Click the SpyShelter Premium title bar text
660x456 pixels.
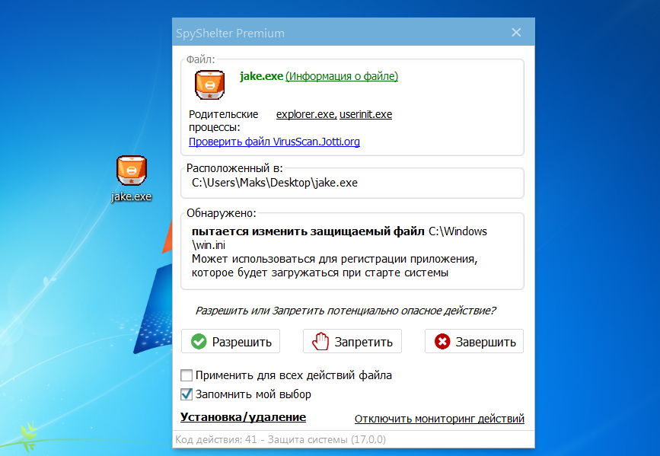click(x=230, y=33)
